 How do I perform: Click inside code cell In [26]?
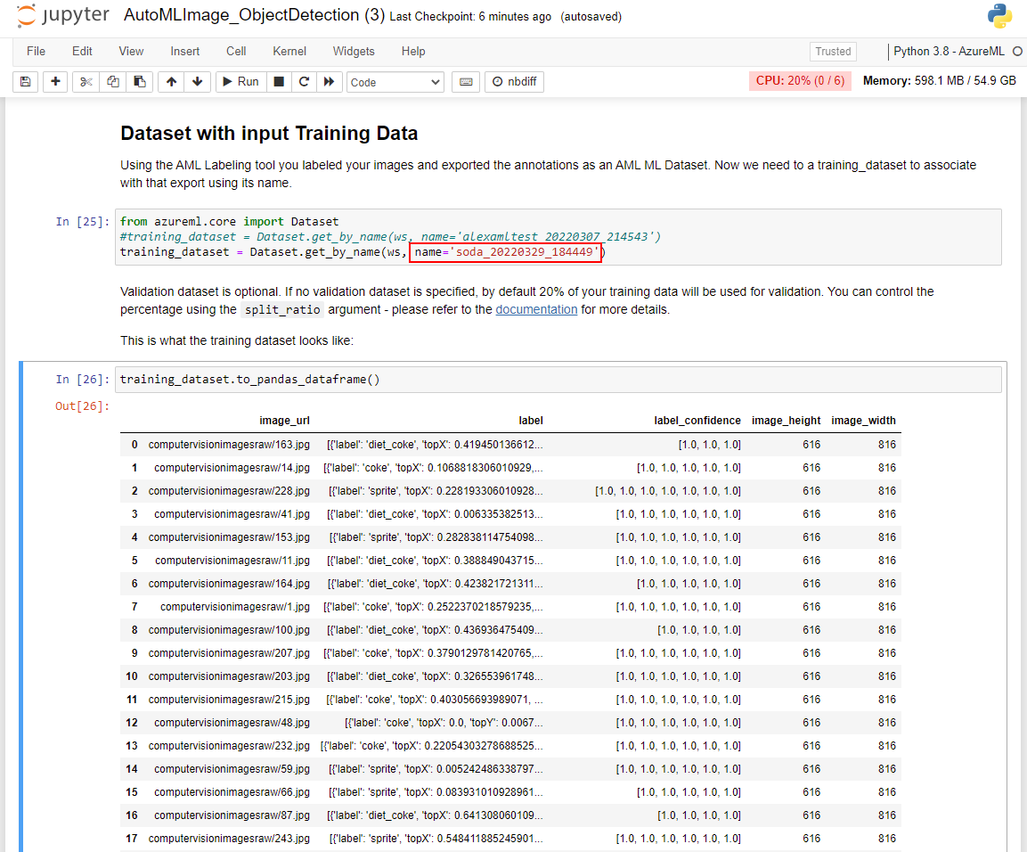pos(558,380)
